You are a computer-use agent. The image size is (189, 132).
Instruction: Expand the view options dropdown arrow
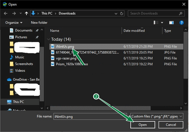point(162,23)
